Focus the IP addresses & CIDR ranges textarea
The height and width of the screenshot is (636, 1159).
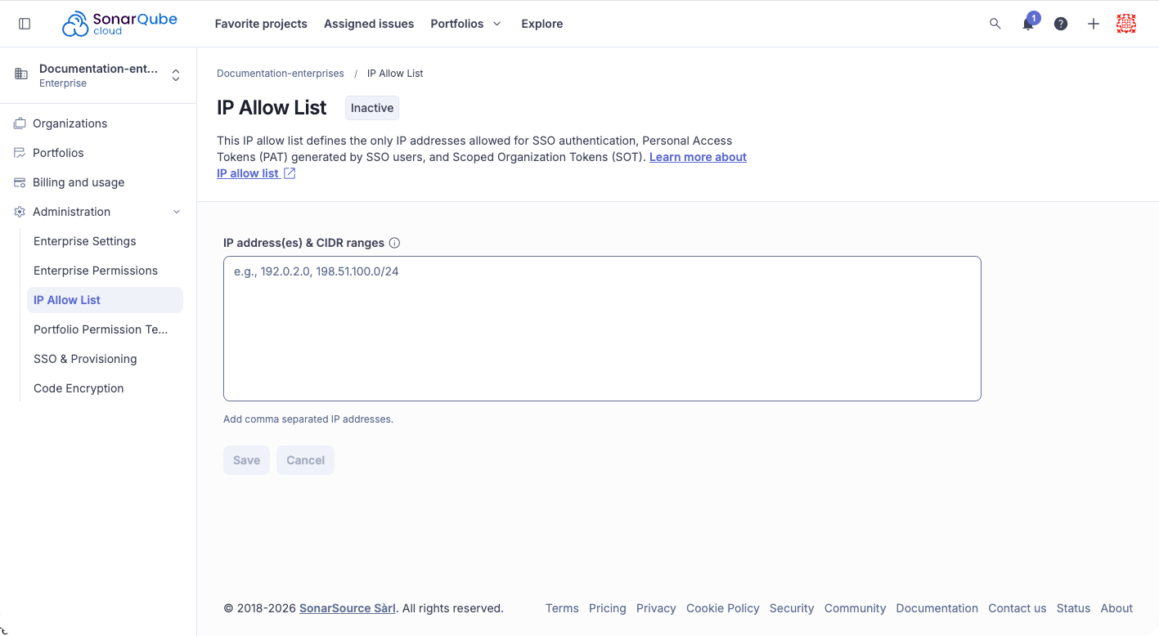602,329
